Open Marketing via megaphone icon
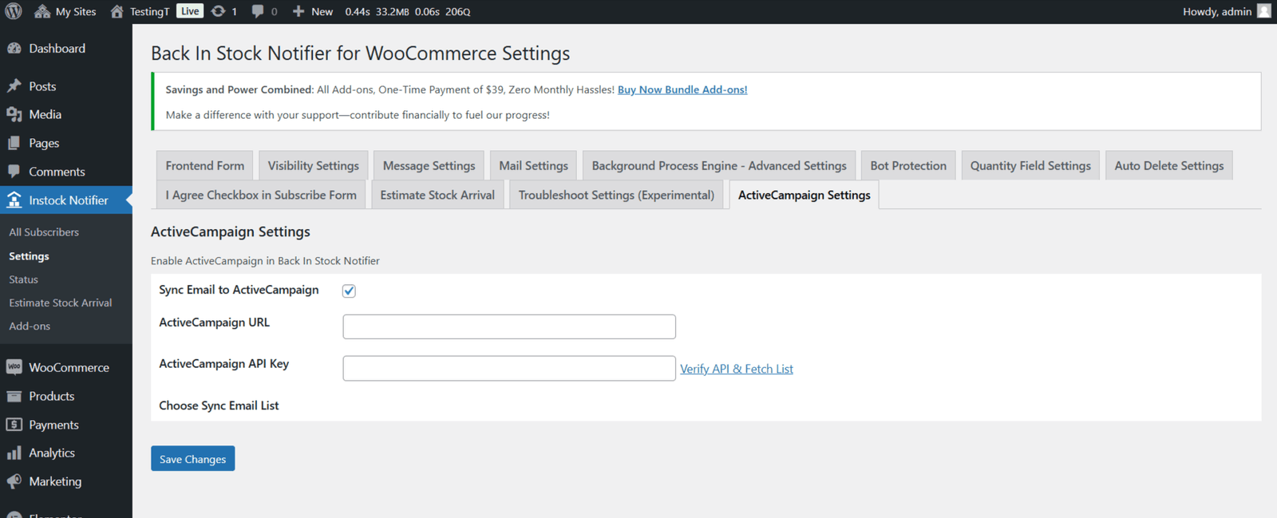The width and height of the screenshot is (1277, 518). [14, 481]
